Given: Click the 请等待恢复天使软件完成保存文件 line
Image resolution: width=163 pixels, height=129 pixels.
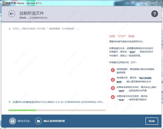Looking at the screenshot, I should (126, 42).
